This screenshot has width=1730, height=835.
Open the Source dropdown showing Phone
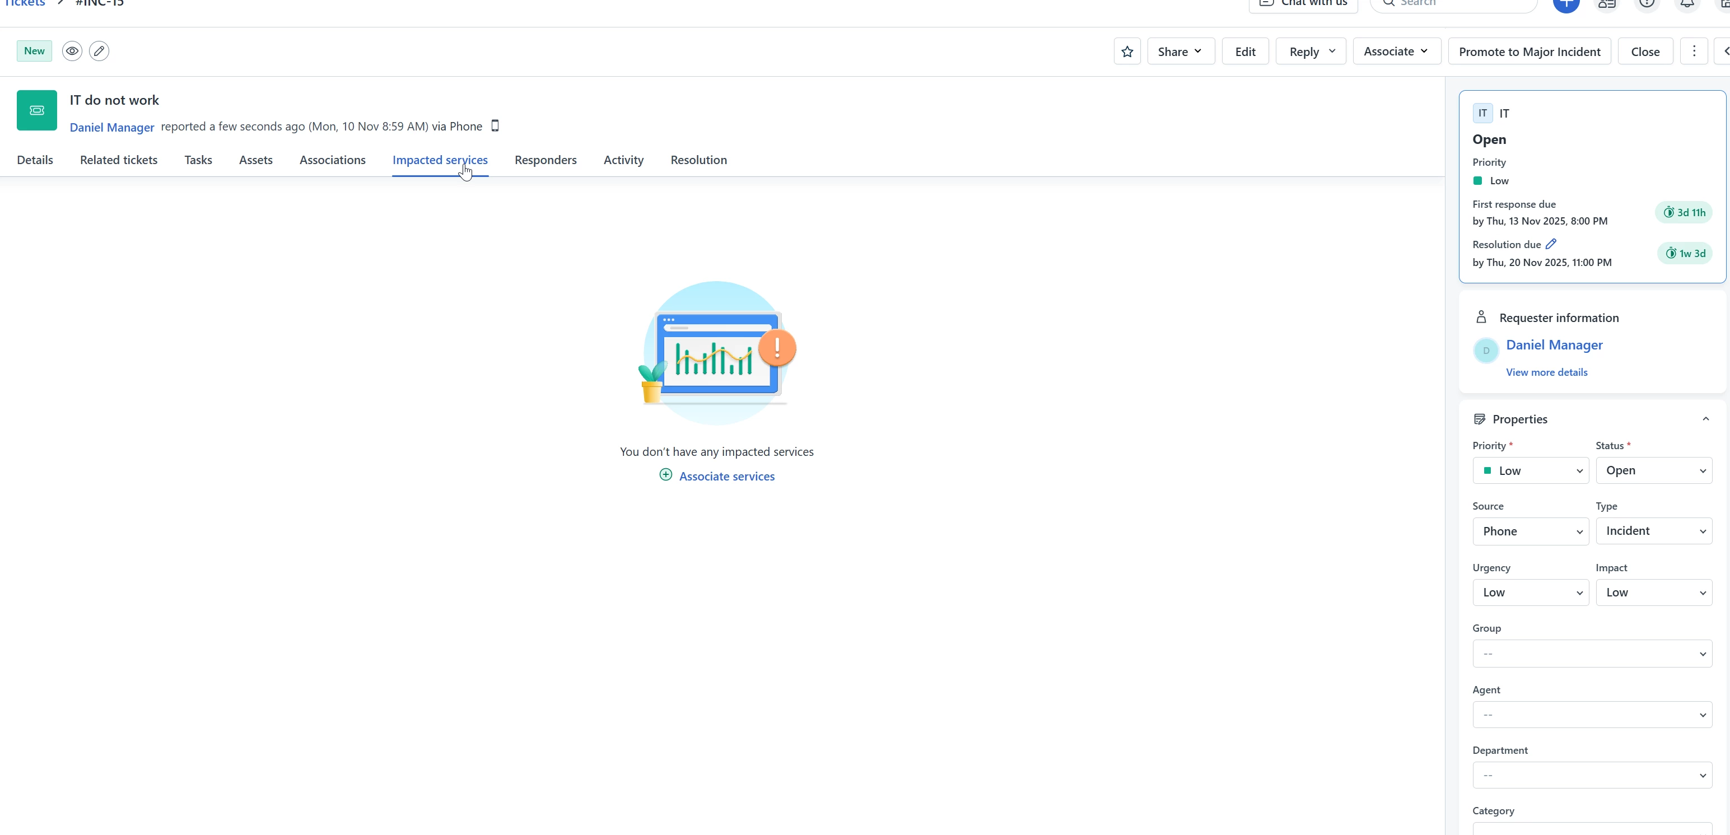point(1530,531)
